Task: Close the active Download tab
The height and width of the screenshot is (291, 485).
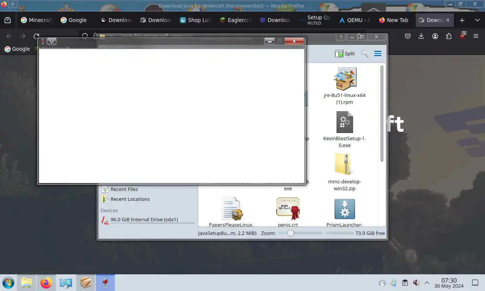Action: click(447, 20)
